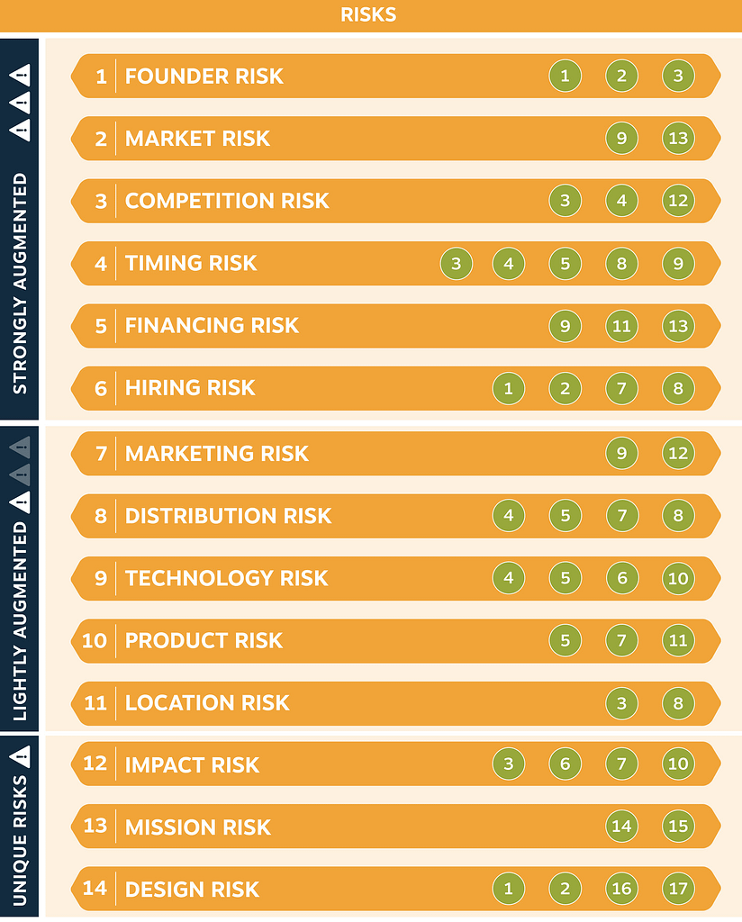The height and width of the screenshot is (922, 742).
Task: Click the Product Risk label
Action: coord(204,640)
